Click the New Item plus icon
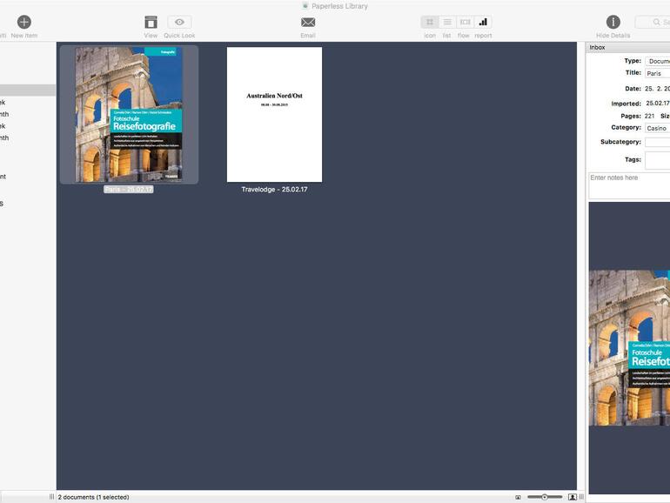 pyautogui.click(x=24, y=22)
